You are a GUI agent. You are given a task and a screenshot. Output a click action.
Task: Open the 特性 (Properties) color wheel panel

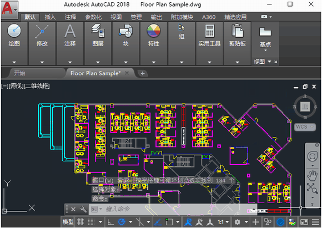coord(154,36)
